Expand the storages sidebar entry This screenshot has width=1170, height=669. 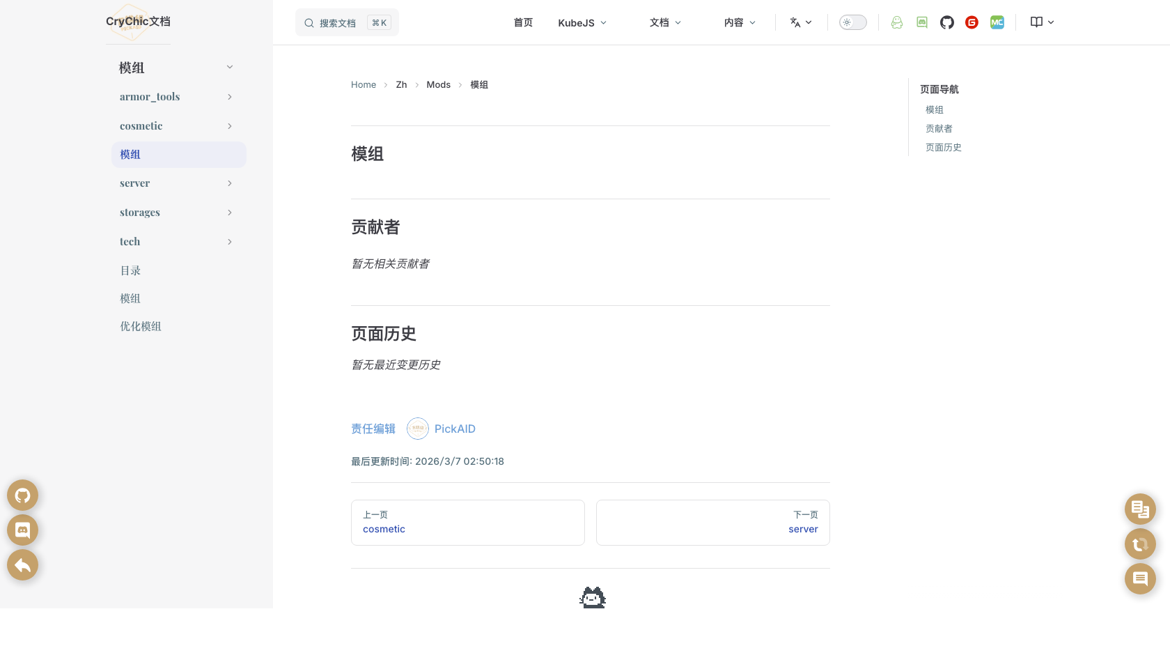tap(230, 213)
